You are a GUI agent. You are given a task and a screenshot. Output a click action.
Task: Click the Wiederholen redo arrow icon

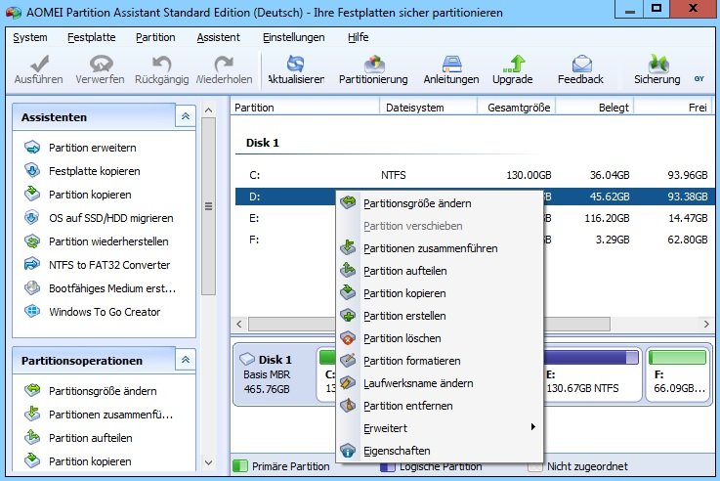(x=224, y=65)
